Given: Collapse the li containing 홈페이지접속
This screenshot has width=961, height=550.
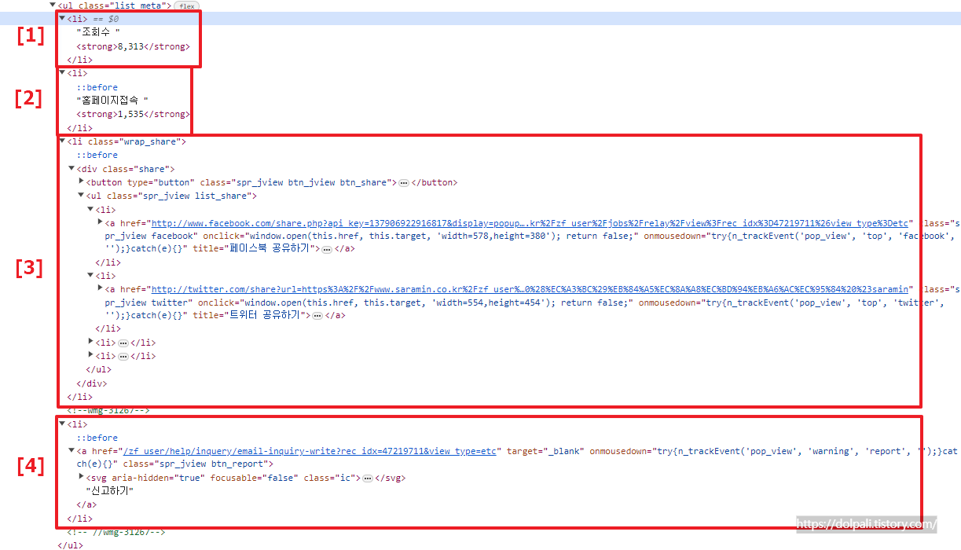Looking at the screenshot, I should pos(62,73).
